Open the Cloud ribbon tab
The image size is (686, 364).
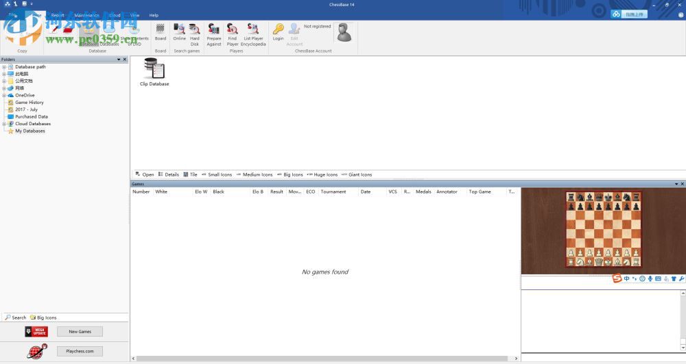pyautogui.click(x=115, y=15)
